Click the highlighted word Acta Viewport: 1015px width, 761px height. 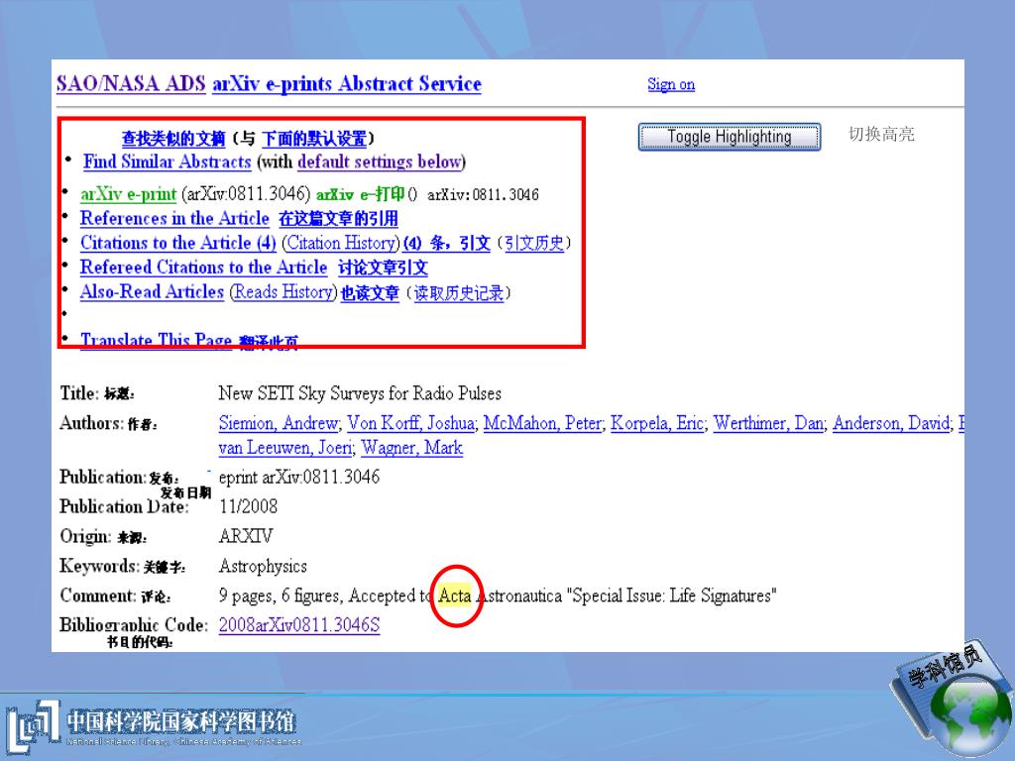pyautogui.click(x=454, y=596)
